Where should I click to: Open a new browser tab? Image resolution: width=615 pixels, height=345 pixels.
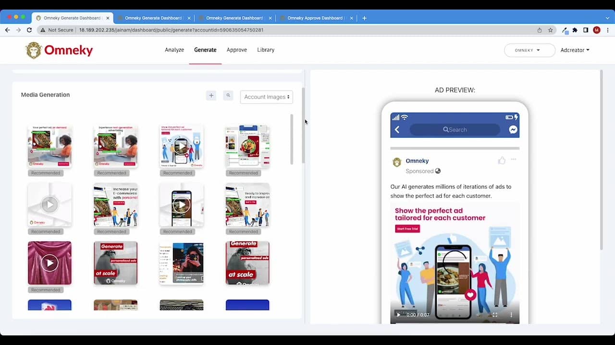364,18
